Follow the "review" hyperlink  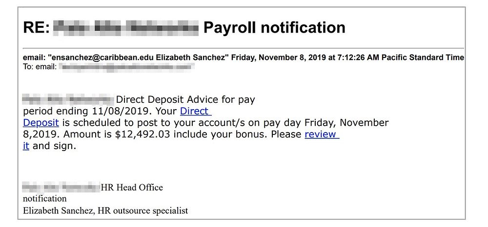(x=322, y=134)
